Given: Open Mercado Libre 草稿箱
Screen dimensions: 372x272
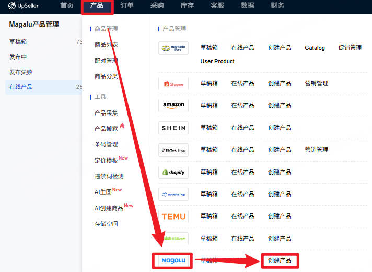Looking at the screenshot, I should click(x=209, y=48).
